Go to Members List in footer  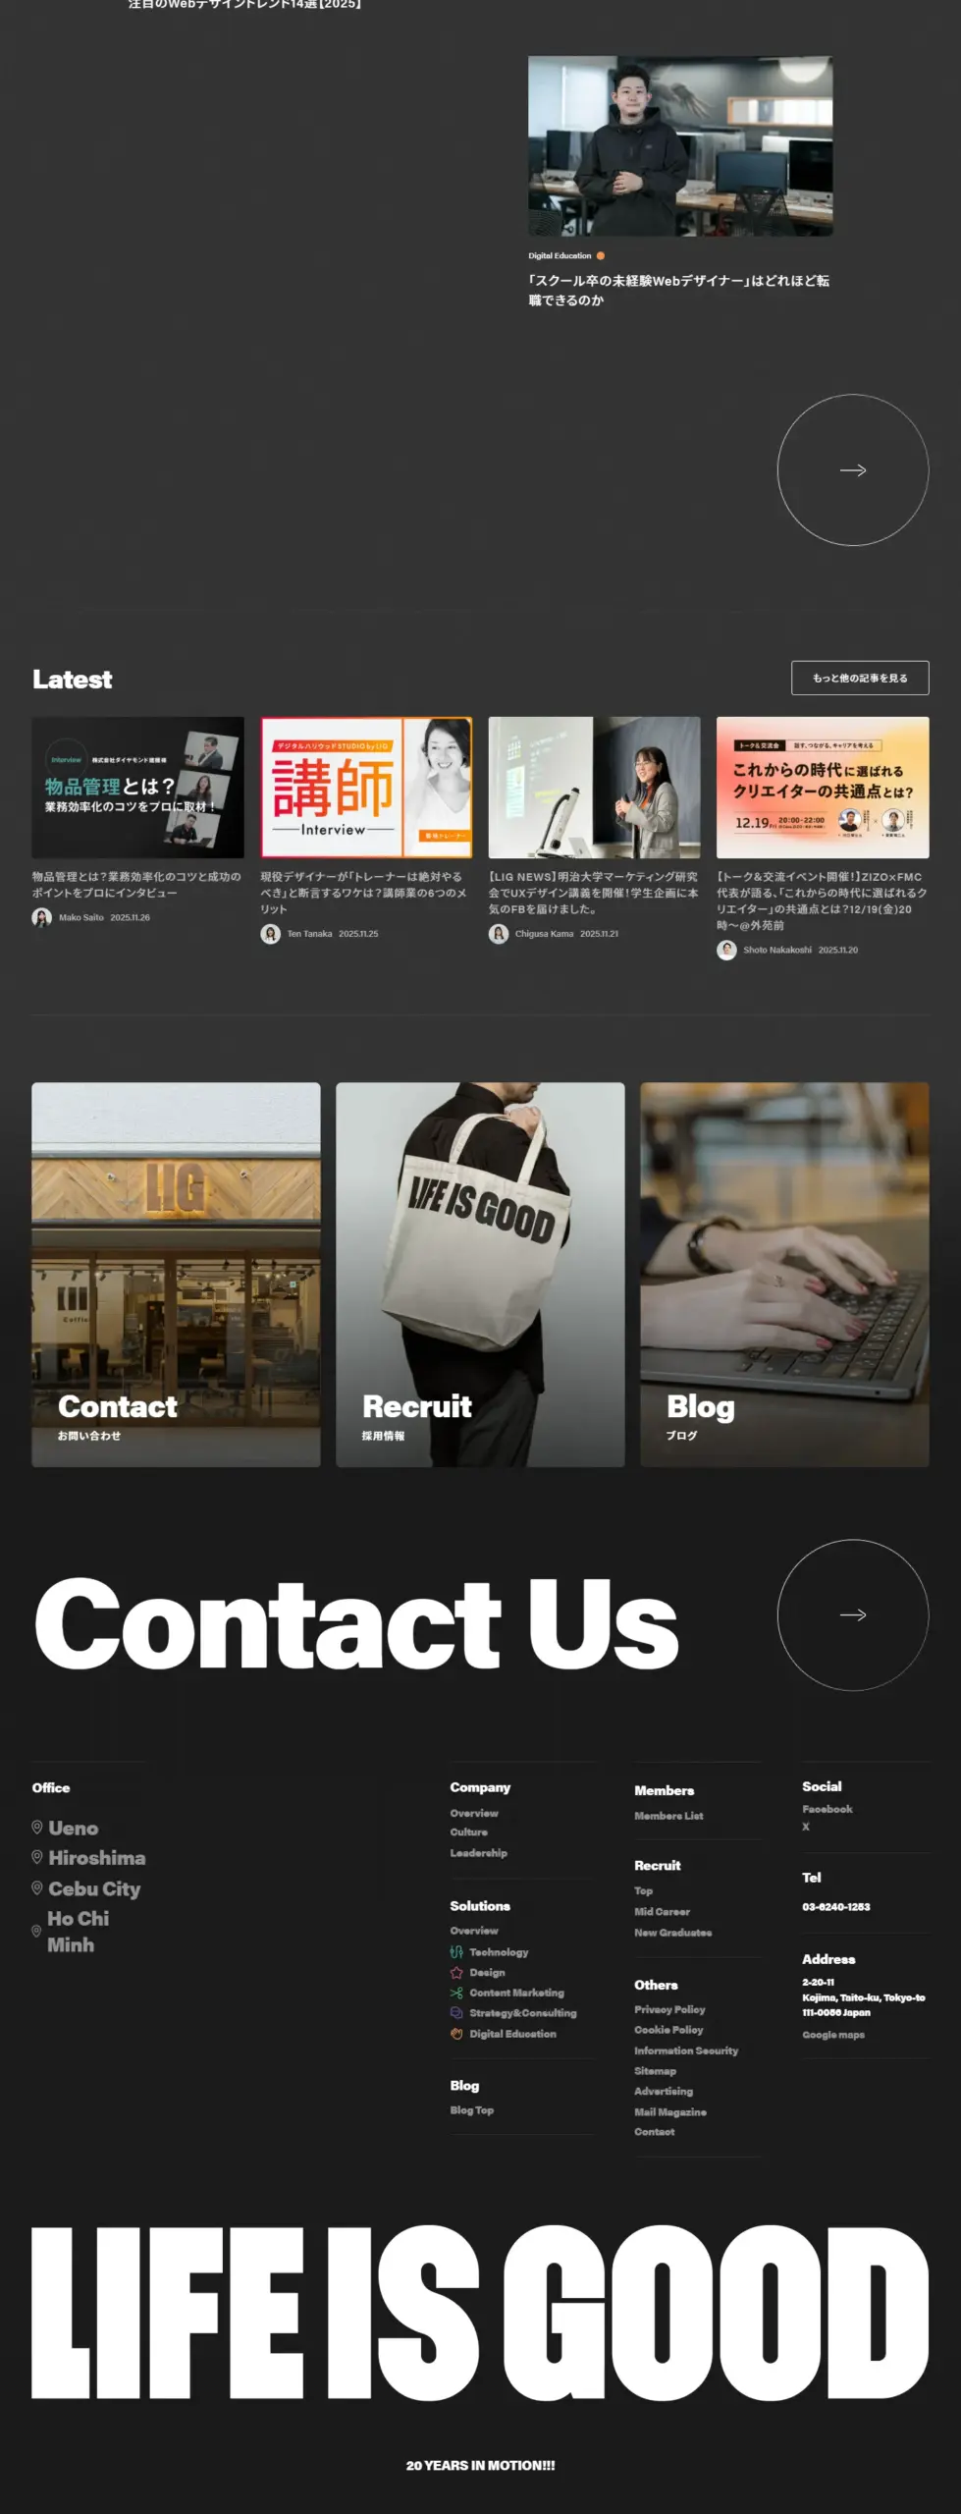point(668,1816)
